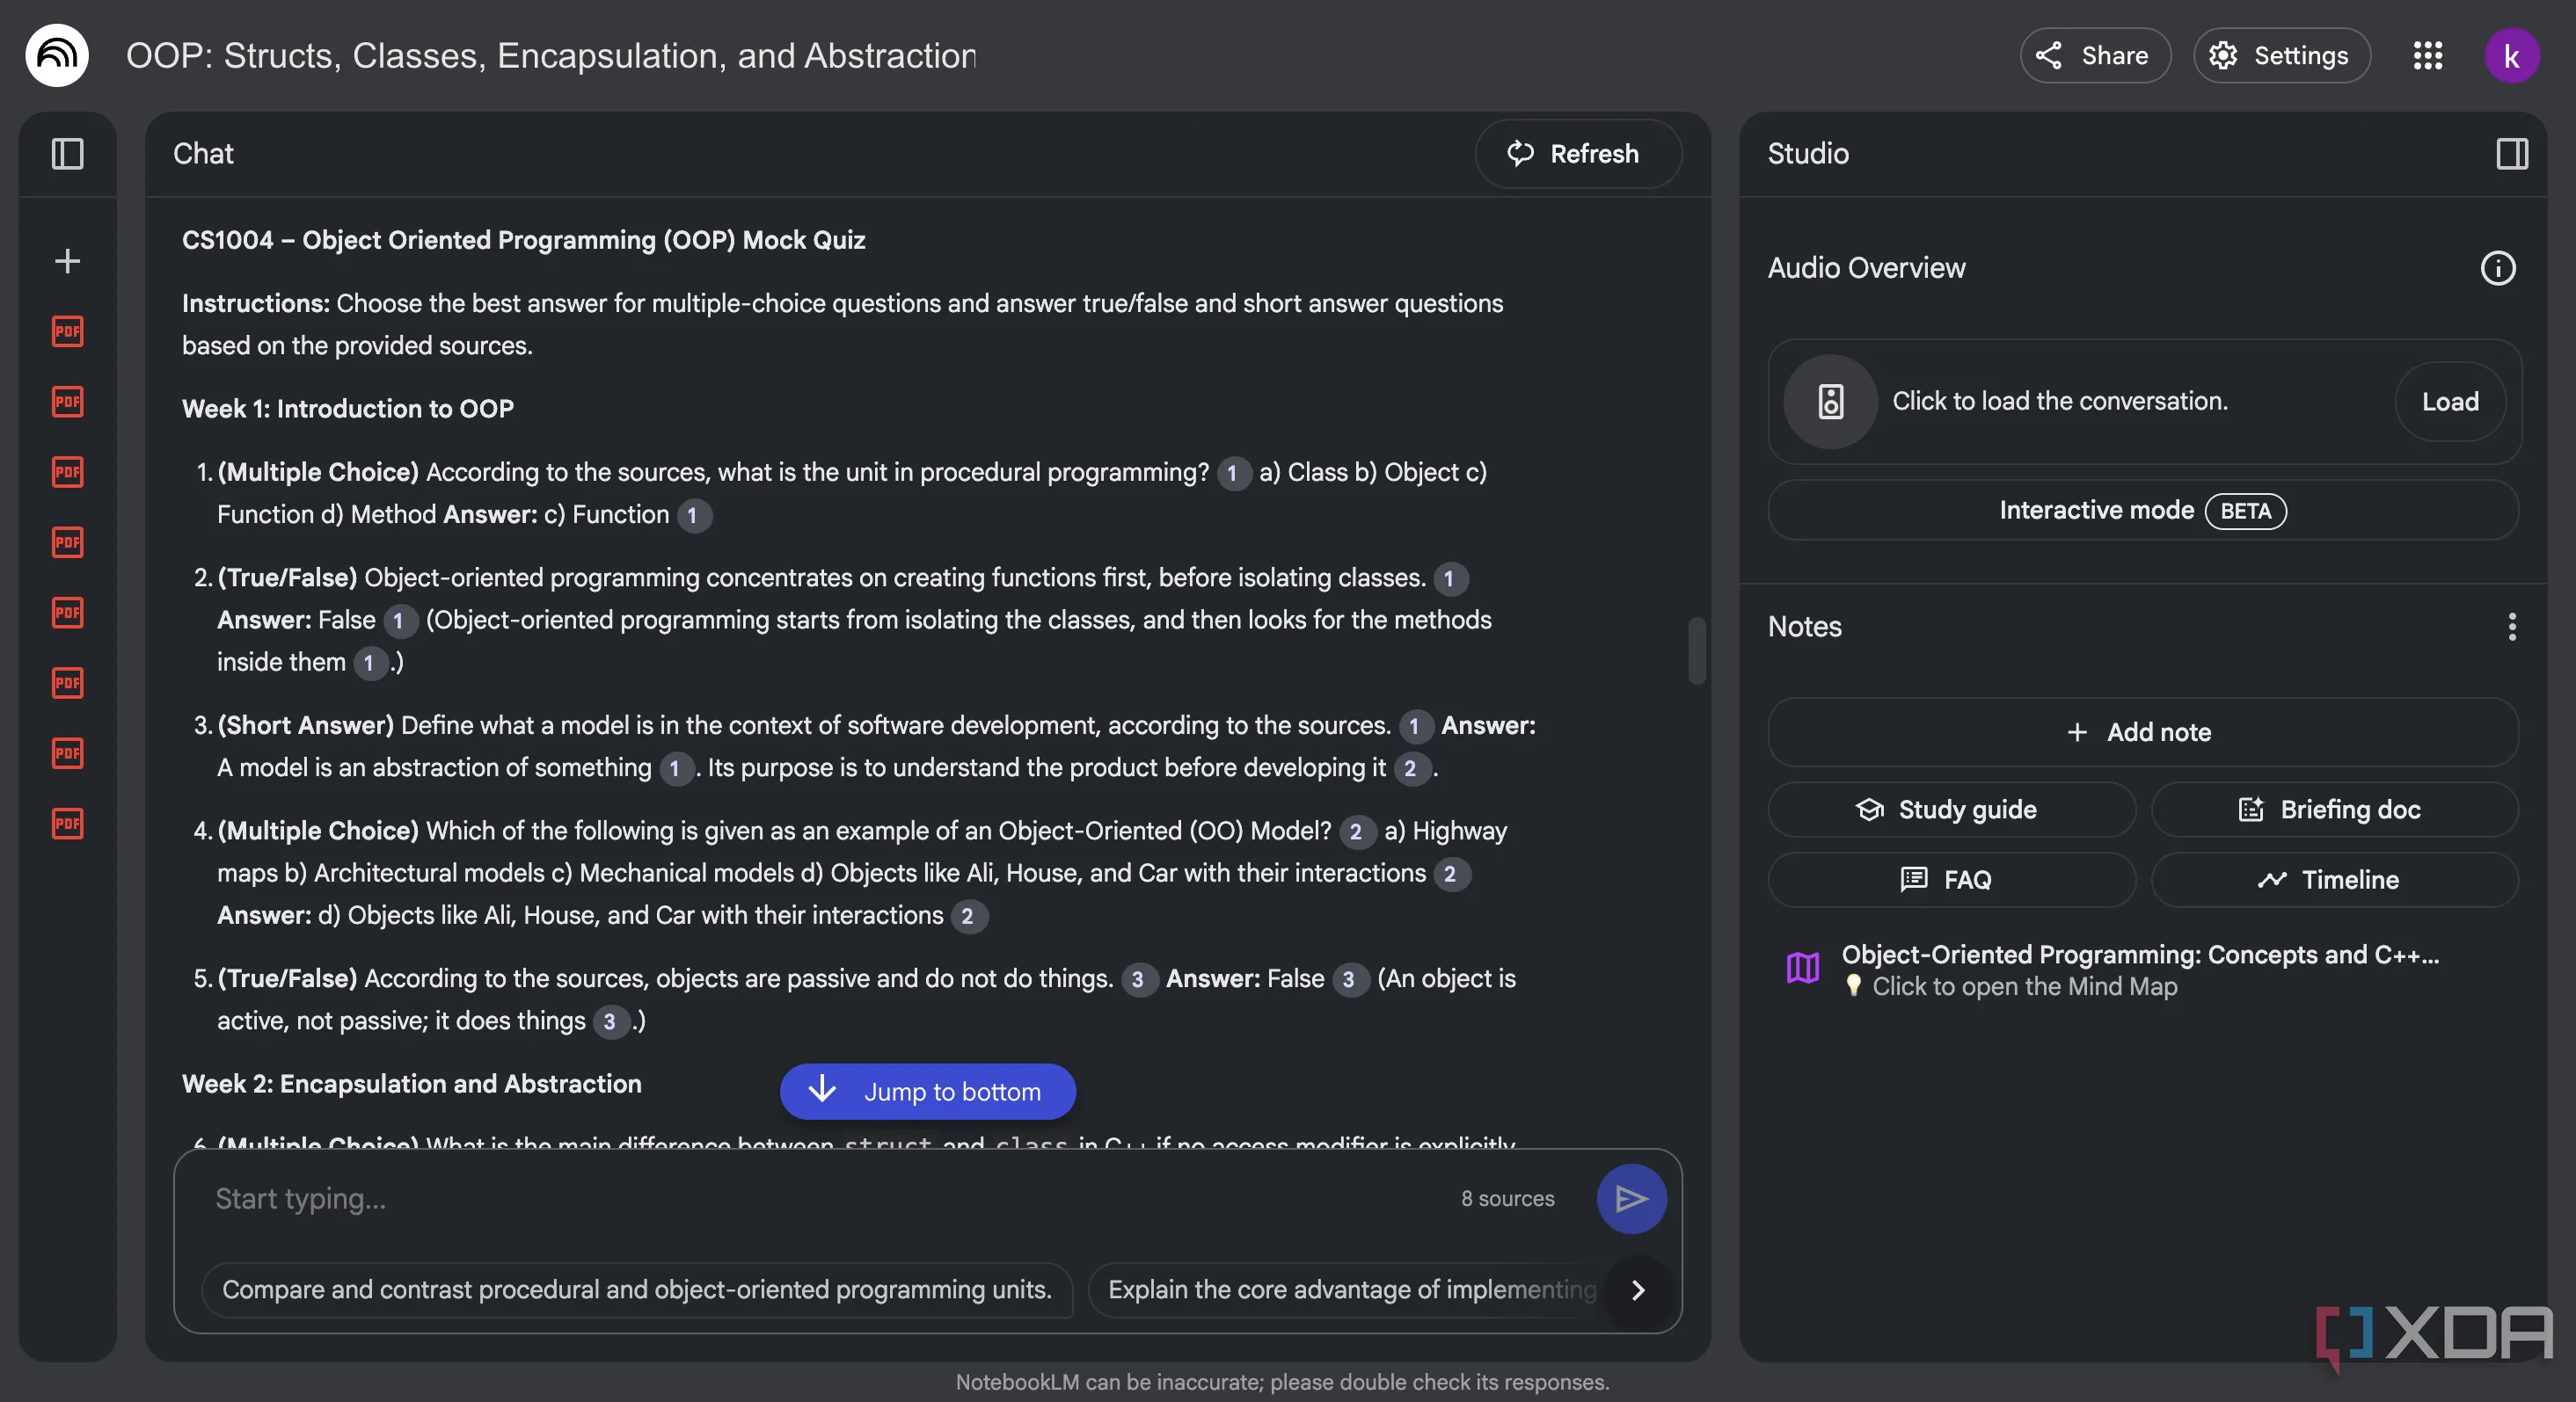Click Jump to bottom button
Screen dimensions: 2576x1402
pos(927,1091)
